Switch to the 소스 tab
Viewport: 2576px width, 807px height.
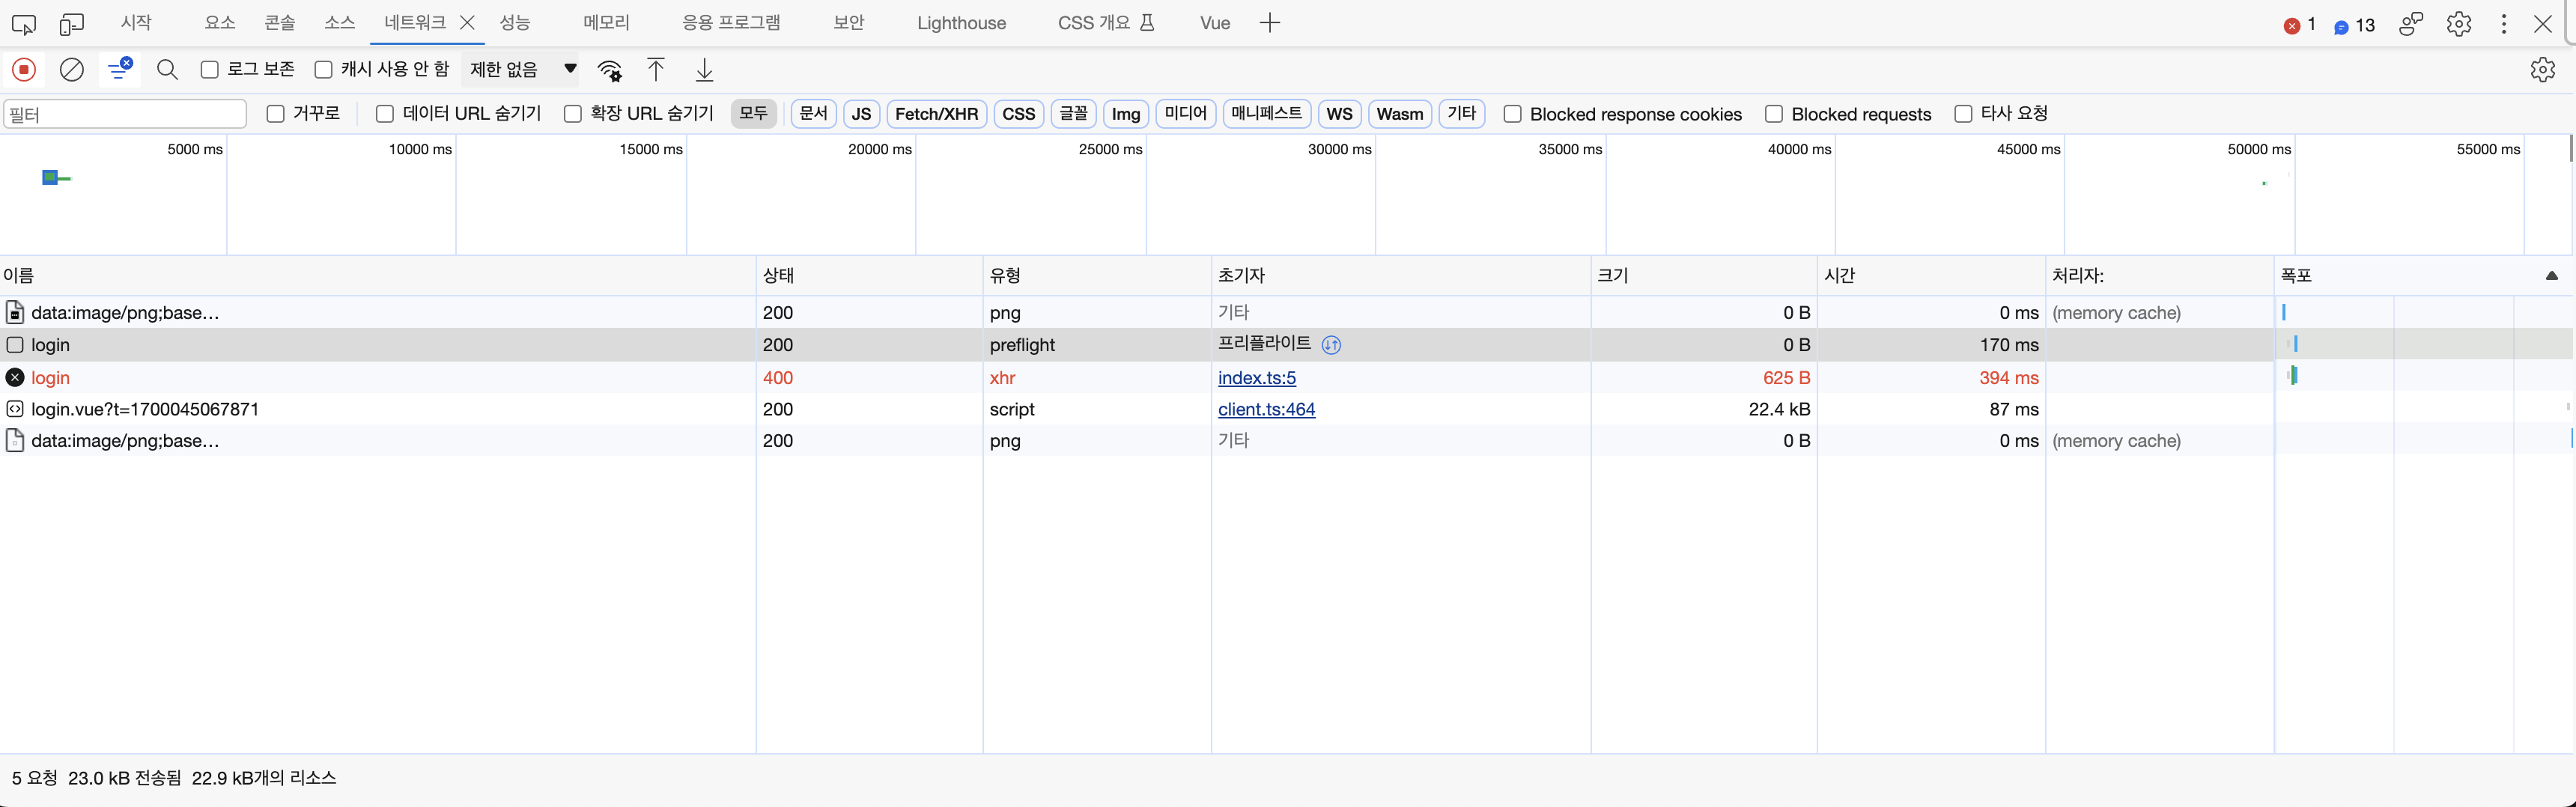[340, 23]
